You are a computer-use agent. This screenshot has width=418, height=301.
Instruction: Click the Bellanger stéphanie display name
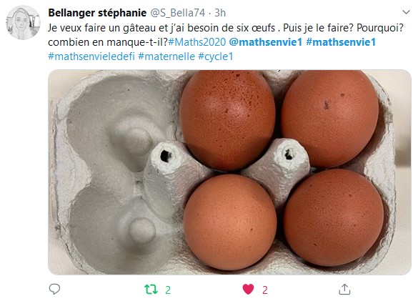tap(97, 13)
